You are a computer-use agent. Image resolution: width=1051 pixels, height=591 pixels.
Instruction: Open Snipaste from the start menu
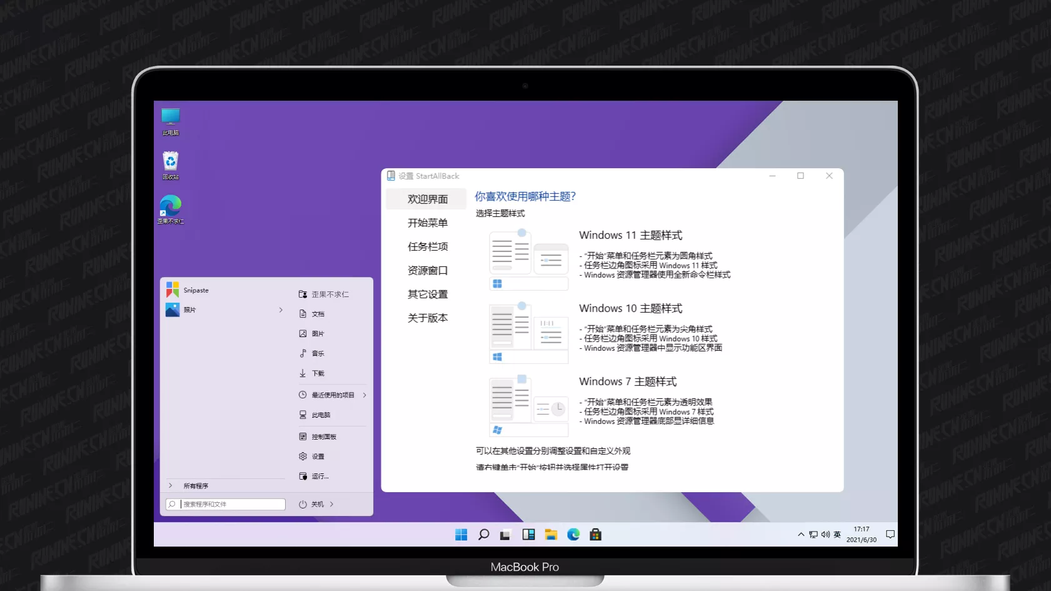[x=196, y=290]
